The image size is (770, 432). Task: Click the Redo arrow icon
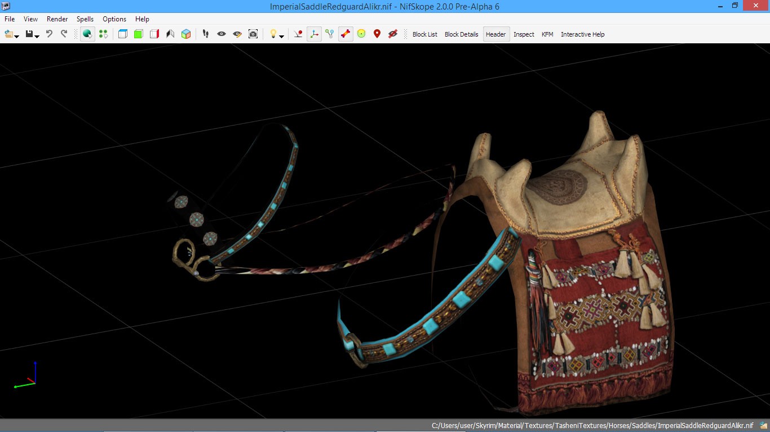64,34
